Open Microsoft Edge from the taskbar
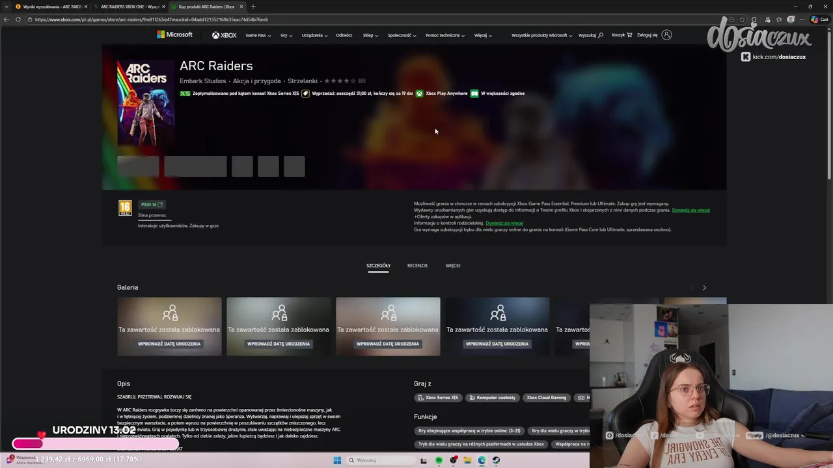833x468 pixels. point(482,460)
